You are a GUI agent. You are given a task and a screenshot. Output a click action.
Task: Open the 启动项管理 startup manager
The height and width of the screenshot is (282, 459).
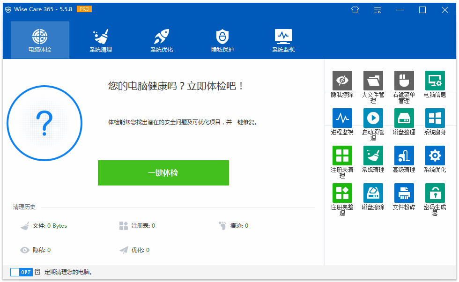pos(373,119)
